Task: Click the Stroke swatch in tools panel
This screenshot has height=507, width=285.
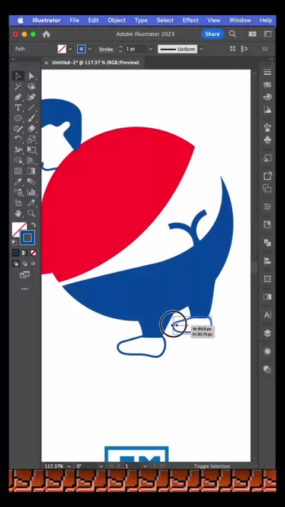Action: pyautogui.click(x=27, y=237)
